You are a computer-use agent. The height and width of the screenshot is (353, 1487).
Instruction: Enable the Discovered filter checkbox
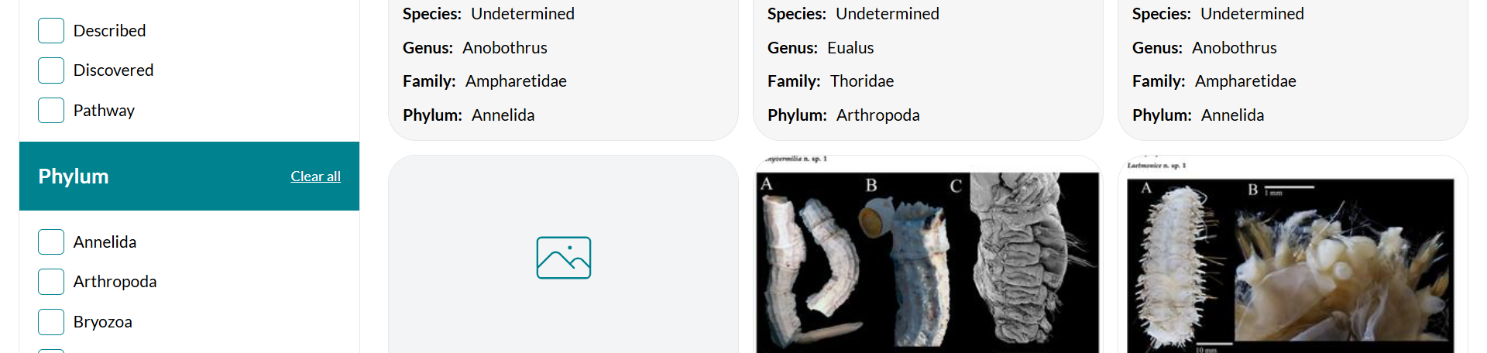51,70
